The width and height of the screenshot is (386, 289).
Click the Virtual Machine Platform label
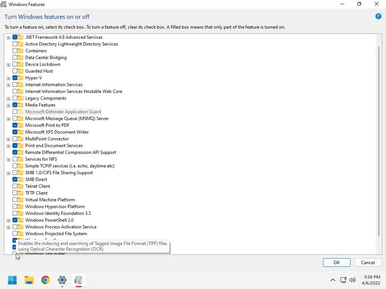pyautogui.click(x=50, y=200)
